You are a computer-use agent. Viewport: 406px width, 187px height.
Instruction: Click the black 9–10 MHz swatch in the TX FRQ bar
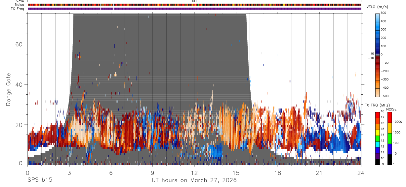point(378,162)
